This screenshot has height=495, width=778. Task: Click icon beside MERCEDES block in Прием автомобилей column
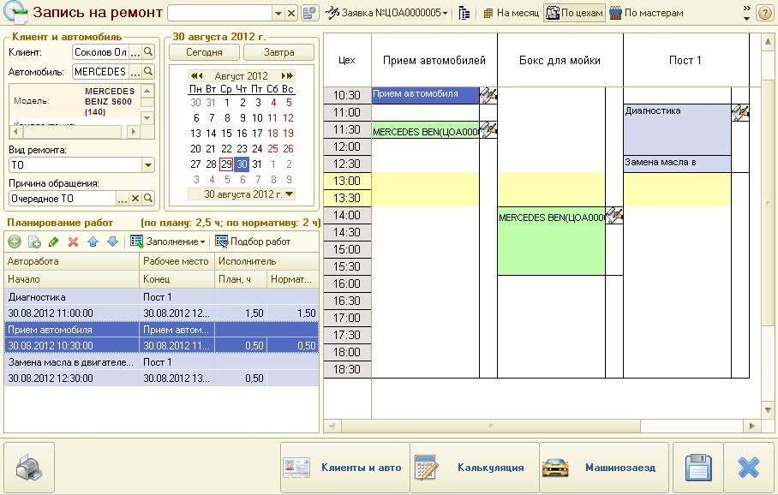(488, 129)
